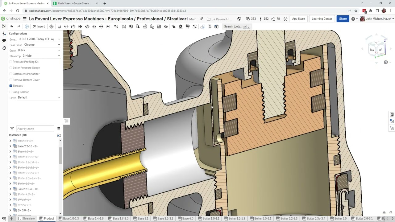Open the render mode cube dropdown
The image size is (395, 222).
point(387,62)
